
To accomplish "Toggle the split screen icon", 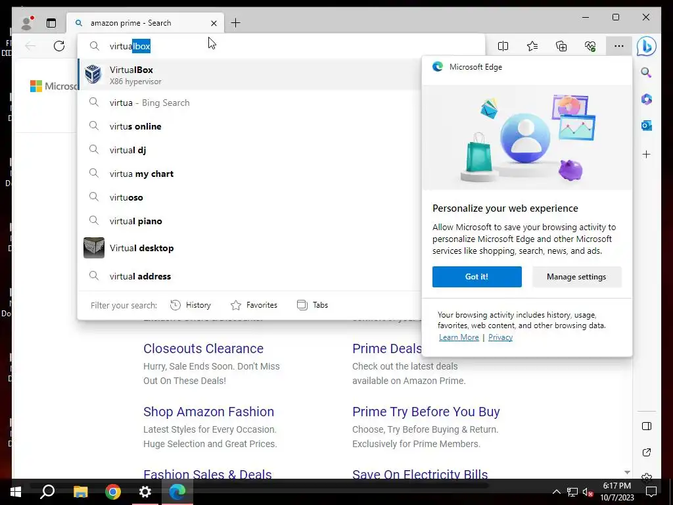I will [503, 46].
